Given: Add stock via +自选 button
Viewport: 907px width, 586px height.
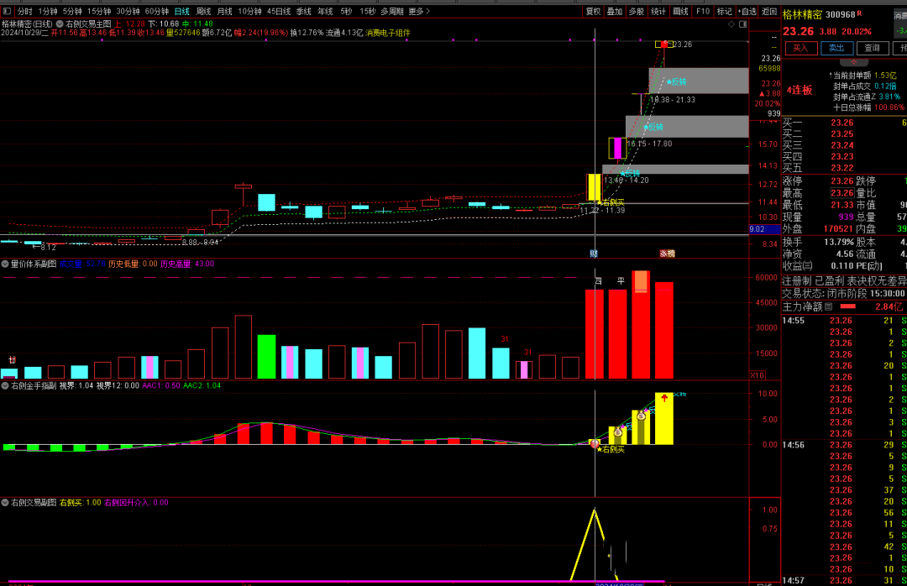Looking at the screenshot, I should click(x=747, y=12).
